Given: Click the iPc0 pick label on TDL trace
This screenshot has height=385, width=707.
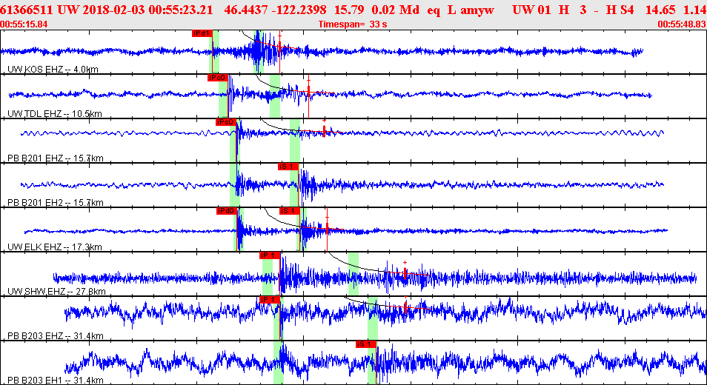Looking at the screenshot, I should pyautogui.click(x=217, y=78).
